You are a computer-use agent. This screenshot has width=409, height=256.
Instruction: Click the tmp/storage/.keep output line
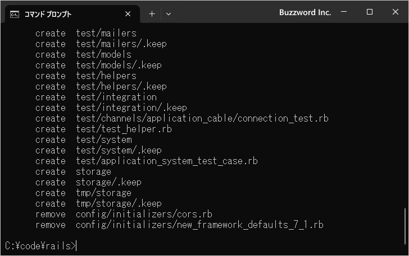tap(118, 203)
